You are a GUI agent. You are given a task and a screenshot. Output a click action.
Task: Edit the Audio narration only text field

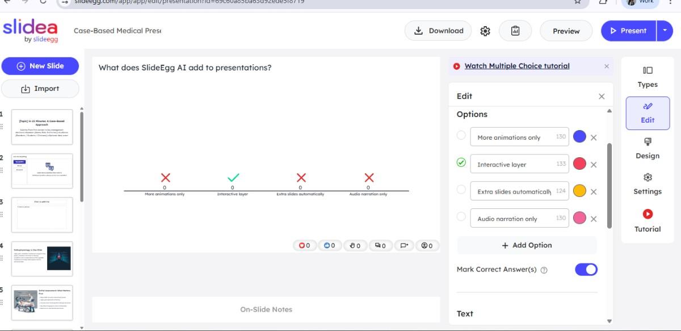point(519,219)
